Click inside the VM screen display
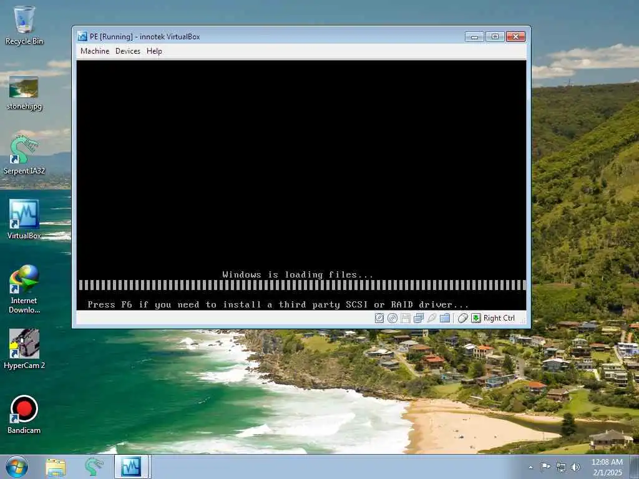This screenshot has width=639, height=479. pyautogui.click(x=301, y=185)
